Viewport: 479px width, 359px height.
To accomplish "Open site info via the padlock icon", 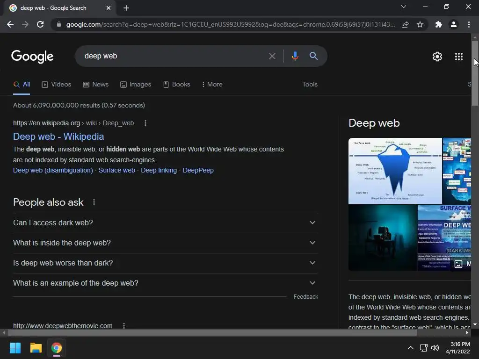I will pos(59,24).
